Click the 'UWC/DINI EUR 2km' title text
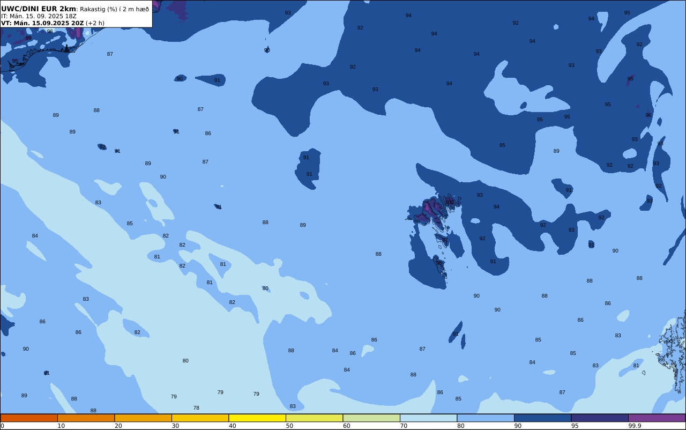The image size is (686, 430). click(x=39, y=9)
